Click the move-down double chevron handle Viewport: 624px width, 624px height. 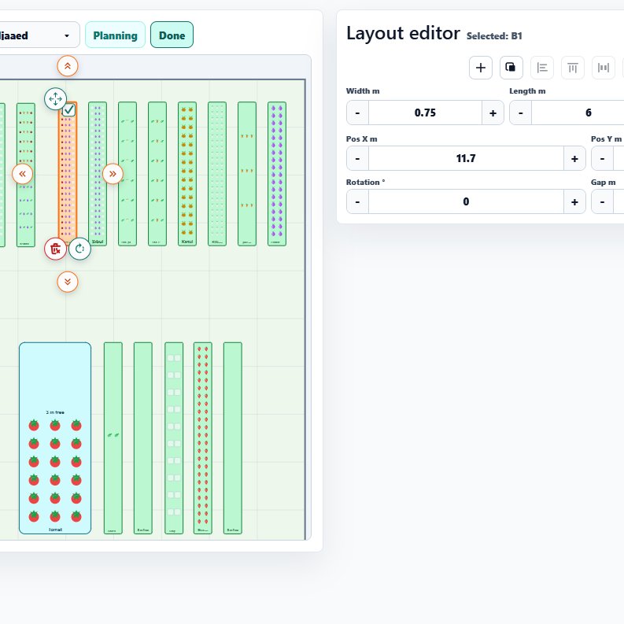pos(68,282)
